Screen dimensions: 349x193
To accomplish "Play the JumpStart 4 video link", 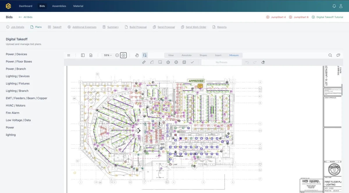I will click(x=276, y=17).
